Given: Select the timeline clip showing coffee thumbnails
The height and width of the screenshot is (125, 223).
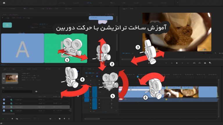Looking at the screenshot, I should (x=181, y=92).
